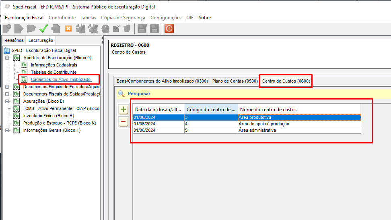The height and width of the screenshot is (220, 391).
Task: Switch to Plano de Contas (0500) tab
Action: 235,81
